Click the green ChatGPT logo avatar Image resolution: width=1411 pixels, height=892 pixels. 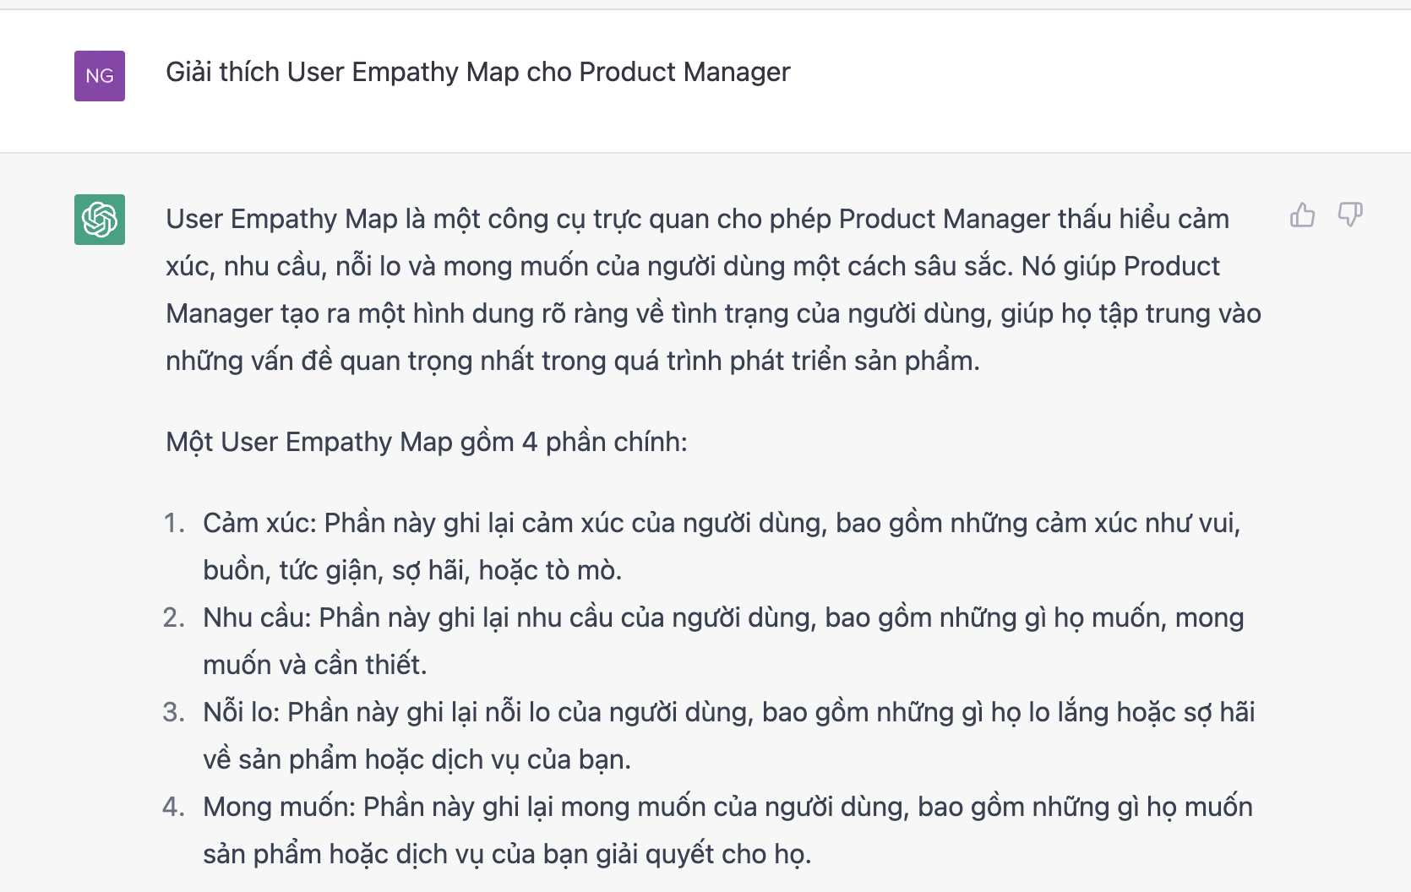(x=100, y=220)
